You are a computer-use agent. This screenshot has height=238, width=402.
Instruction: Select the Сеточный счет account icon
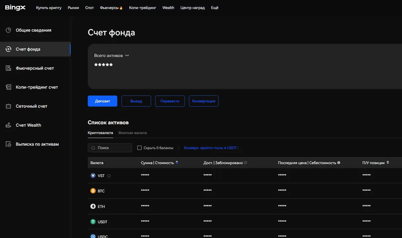tap(8, 106)
